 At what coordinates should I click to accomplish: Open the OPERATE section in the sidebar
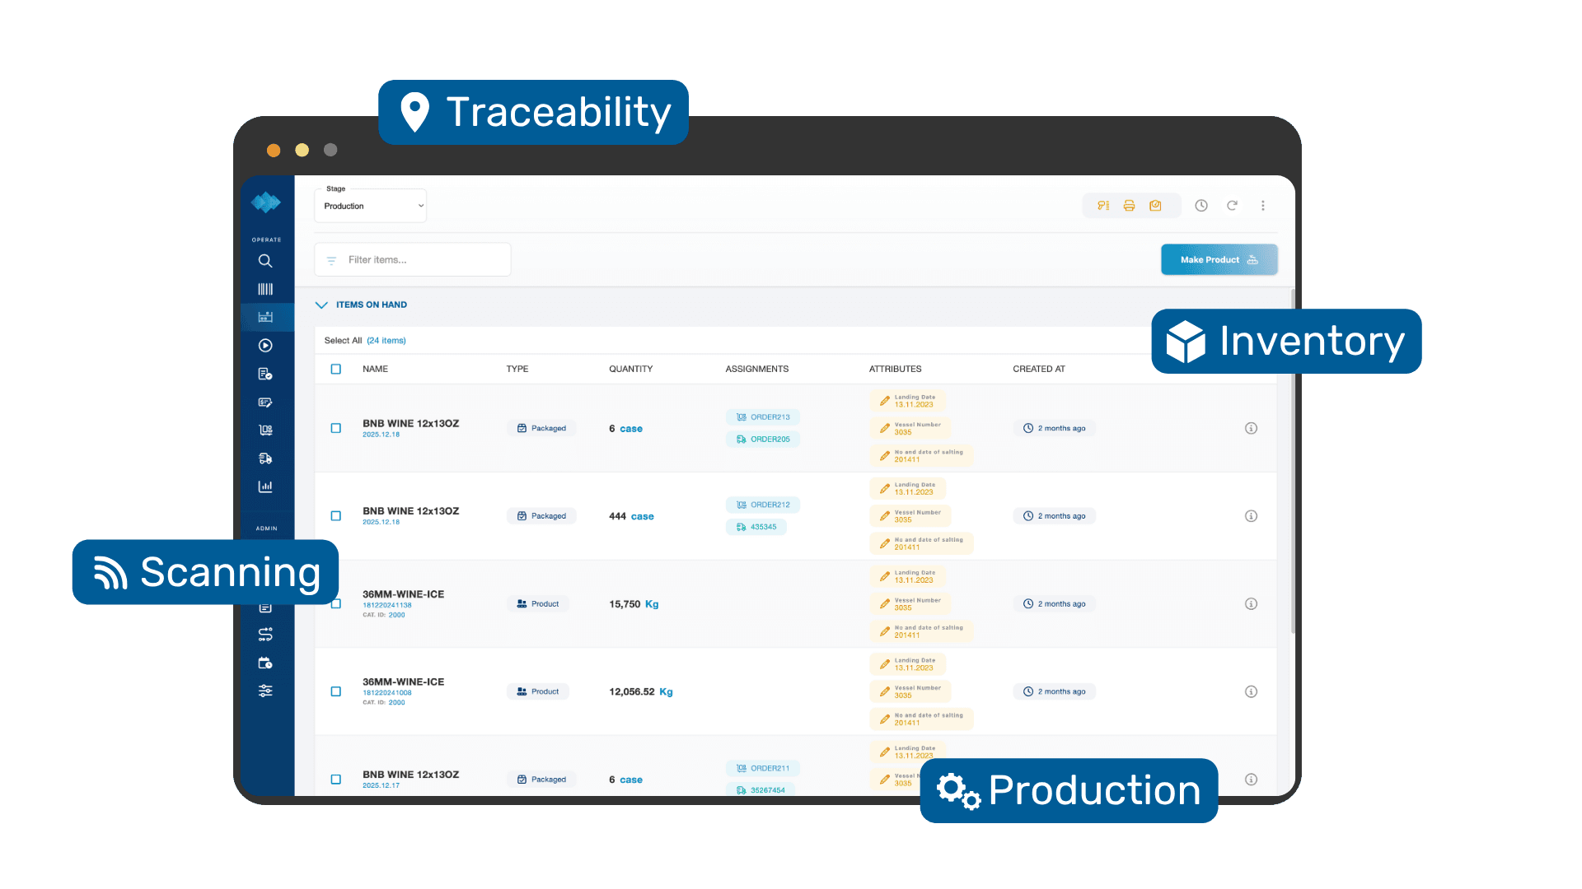(x=265, y=239)
